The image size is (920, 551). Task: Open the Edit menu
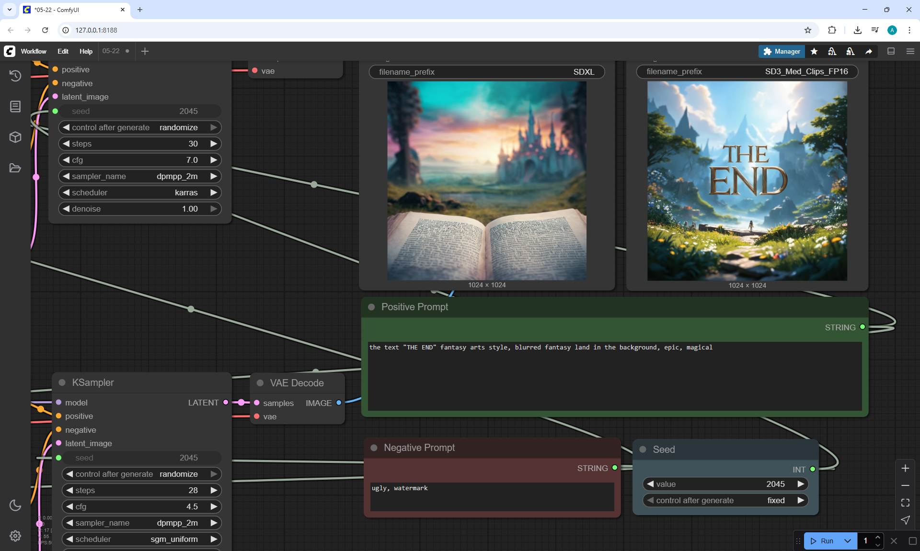tap(63, 51)
